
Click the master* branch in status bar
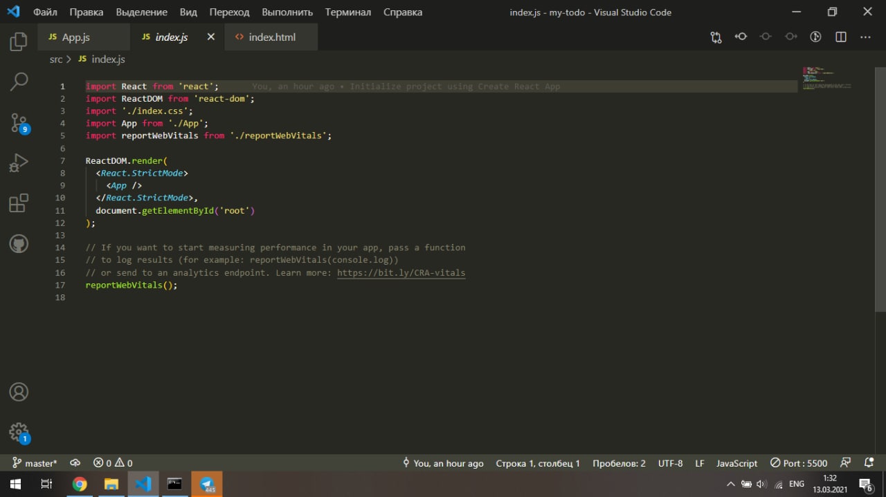[x=35, y=463]
